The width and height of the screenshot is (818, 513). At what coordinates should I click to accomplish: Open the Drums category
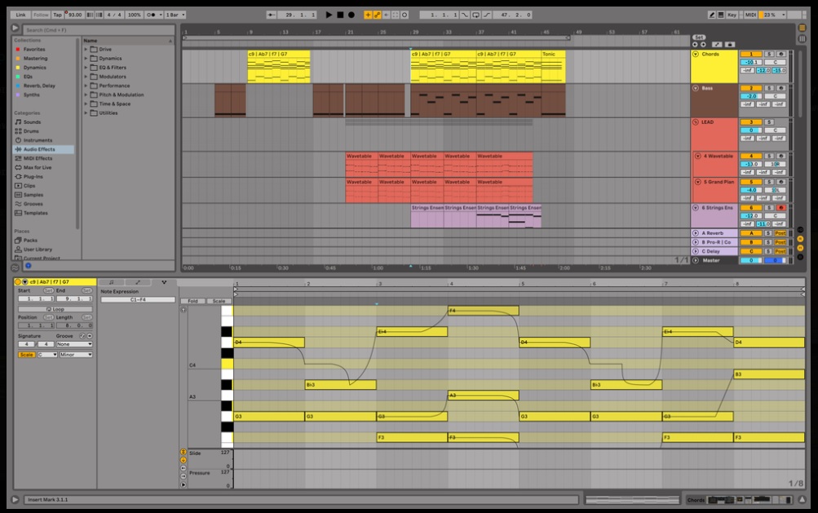point(31,131)
